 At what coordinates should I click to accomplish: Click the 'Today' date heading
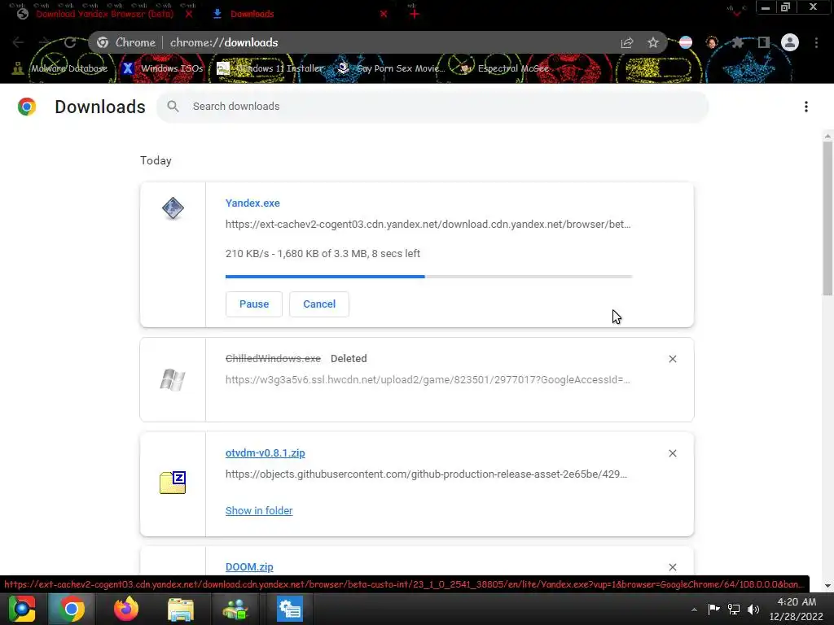click(x=156, y=160)
